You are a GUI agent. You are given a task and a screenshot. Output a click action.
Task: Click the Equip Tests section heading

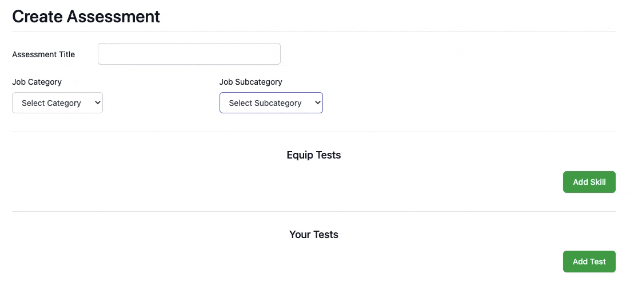pos(314,155)
